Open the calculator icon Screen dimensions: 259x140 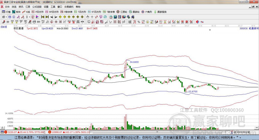pyautogui.click(x=115, y=17)
